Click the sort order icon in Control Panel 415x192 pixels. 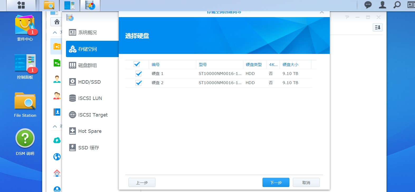[378, 27]
